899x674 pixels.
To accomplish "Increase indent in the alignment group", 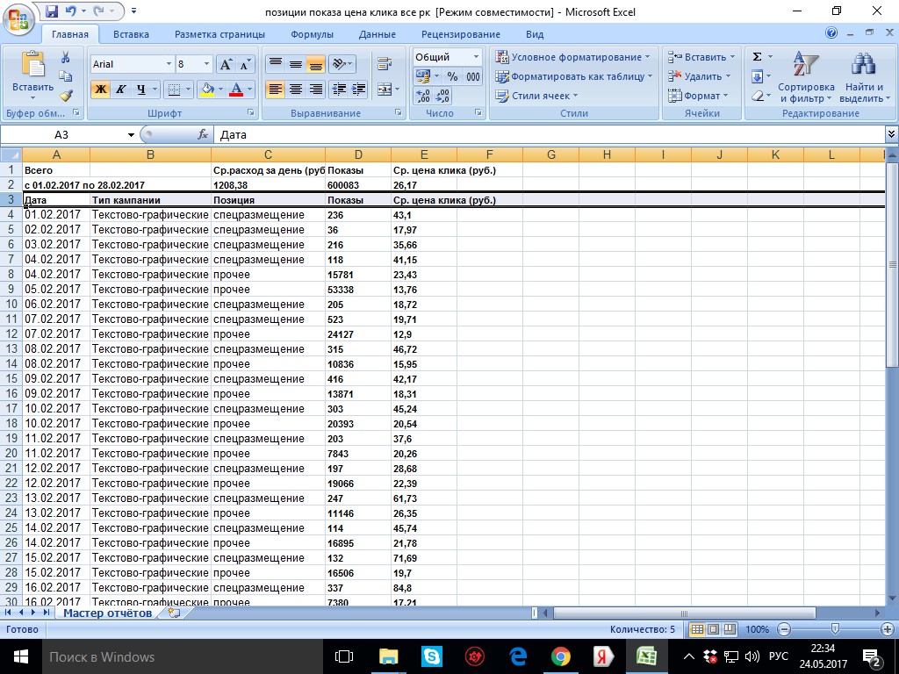I will (x=359, y=90).
